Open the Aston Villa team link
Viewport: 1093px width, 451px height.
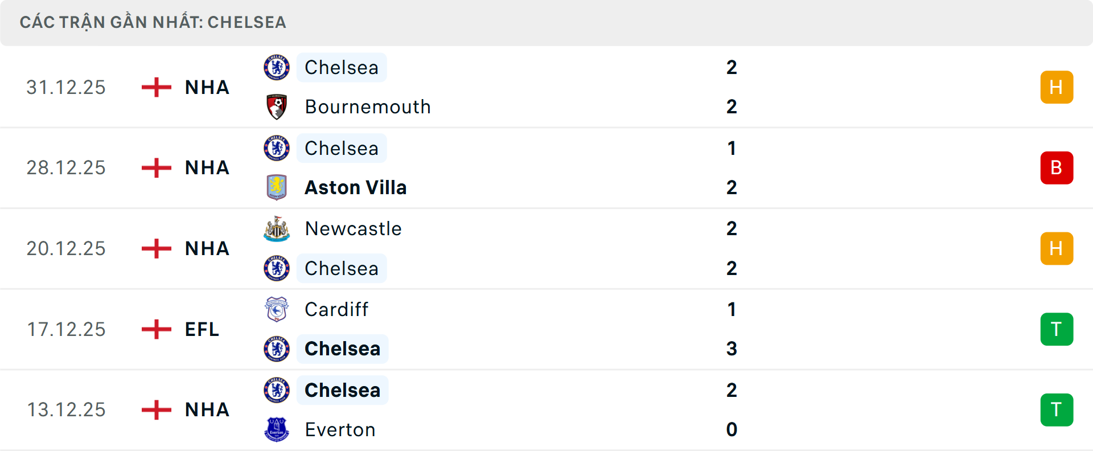(x=356, y=187)
